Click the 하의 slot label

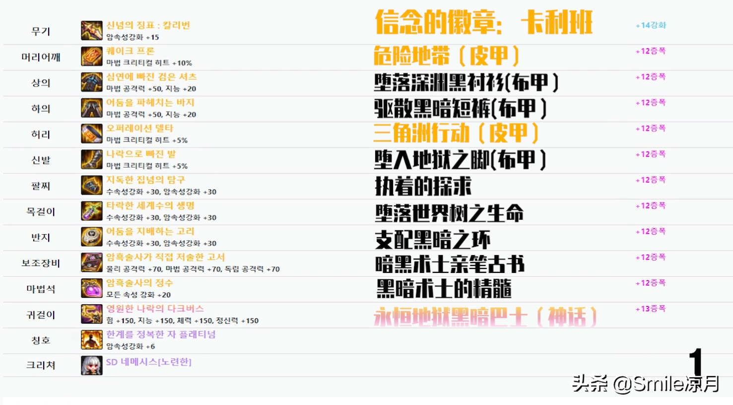pyautogui.click(x=41, y=109)
